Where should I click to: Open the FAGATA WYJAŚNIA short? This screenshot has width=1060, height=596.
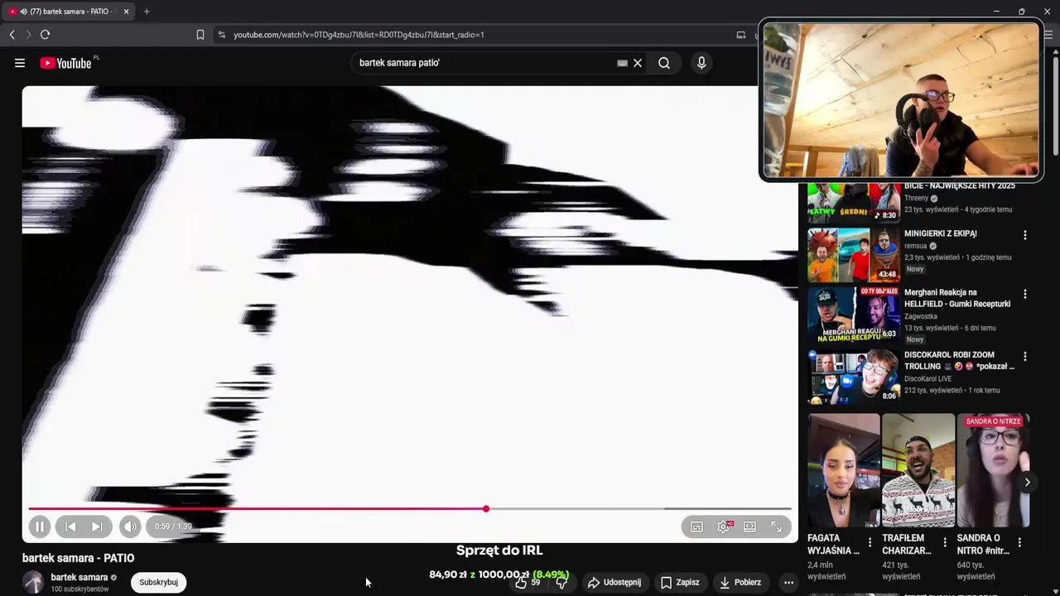(x=844, y=470)
